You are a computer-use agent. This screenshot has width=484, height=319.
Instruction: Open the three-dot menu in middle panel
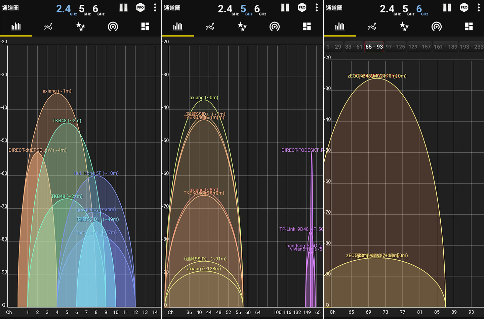(317, 8)
